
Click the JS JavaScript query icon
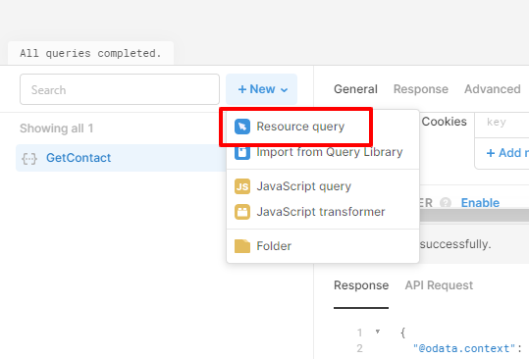click(x=242, y=186)
